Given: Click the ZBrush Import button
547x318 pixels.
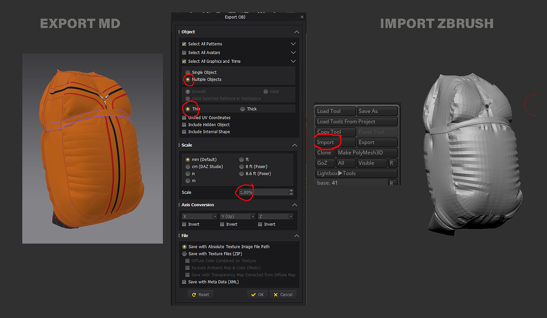Looking at the screenshot, I should tap(335, 143).
